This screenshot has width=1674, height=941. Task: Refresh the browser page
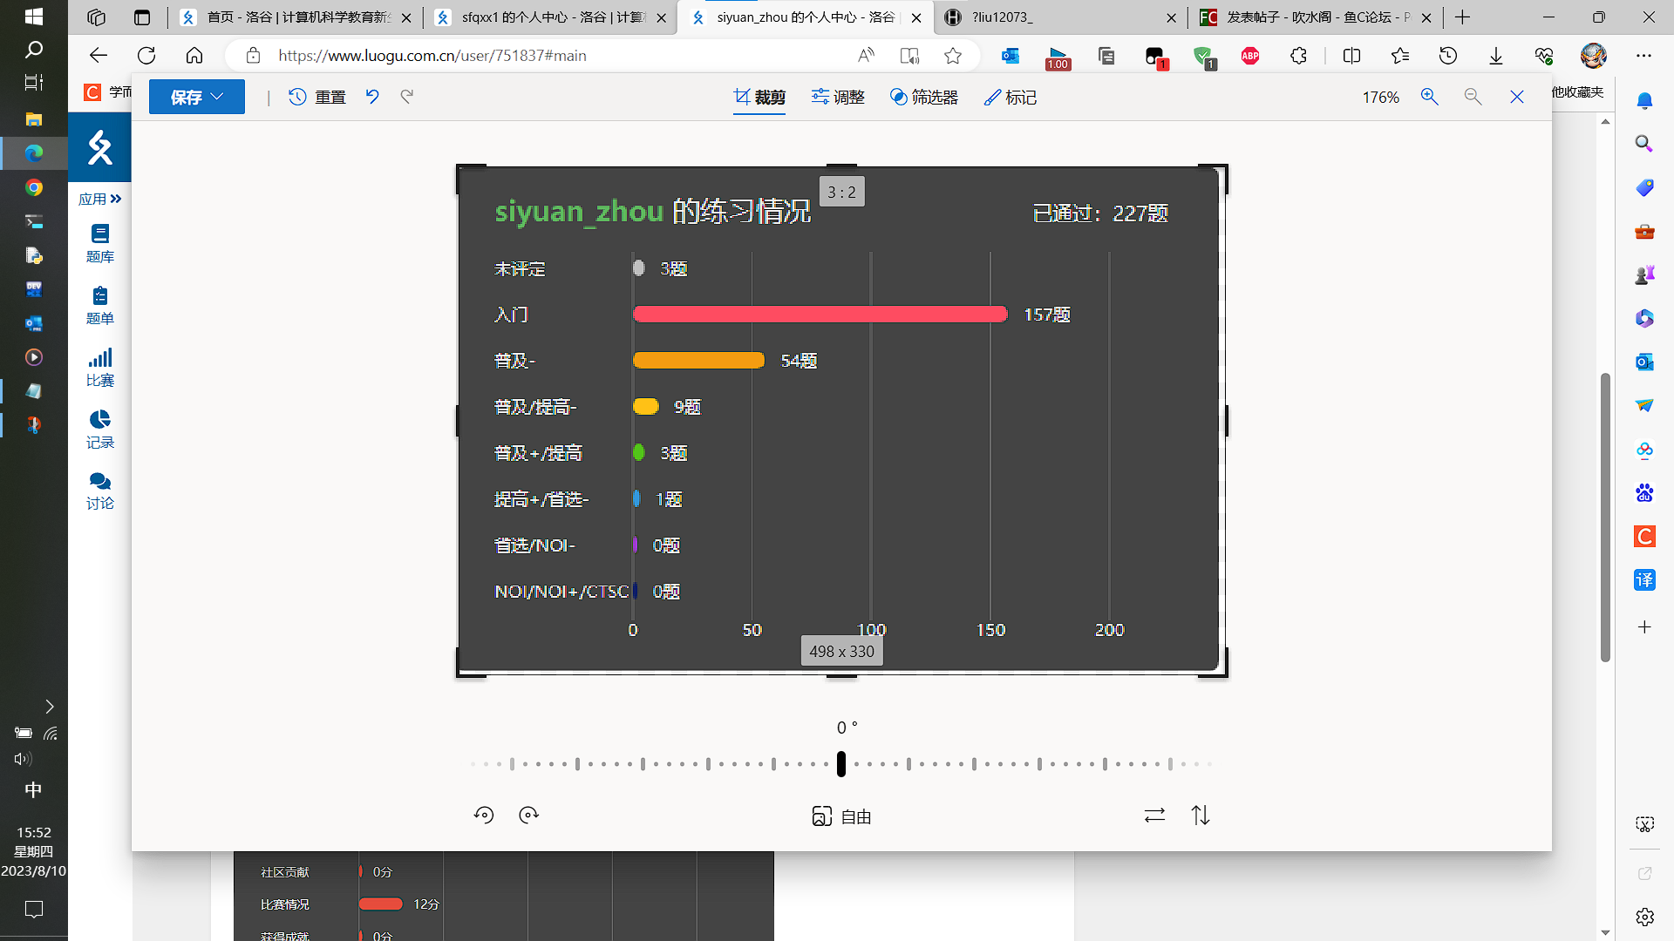[146, 56]
